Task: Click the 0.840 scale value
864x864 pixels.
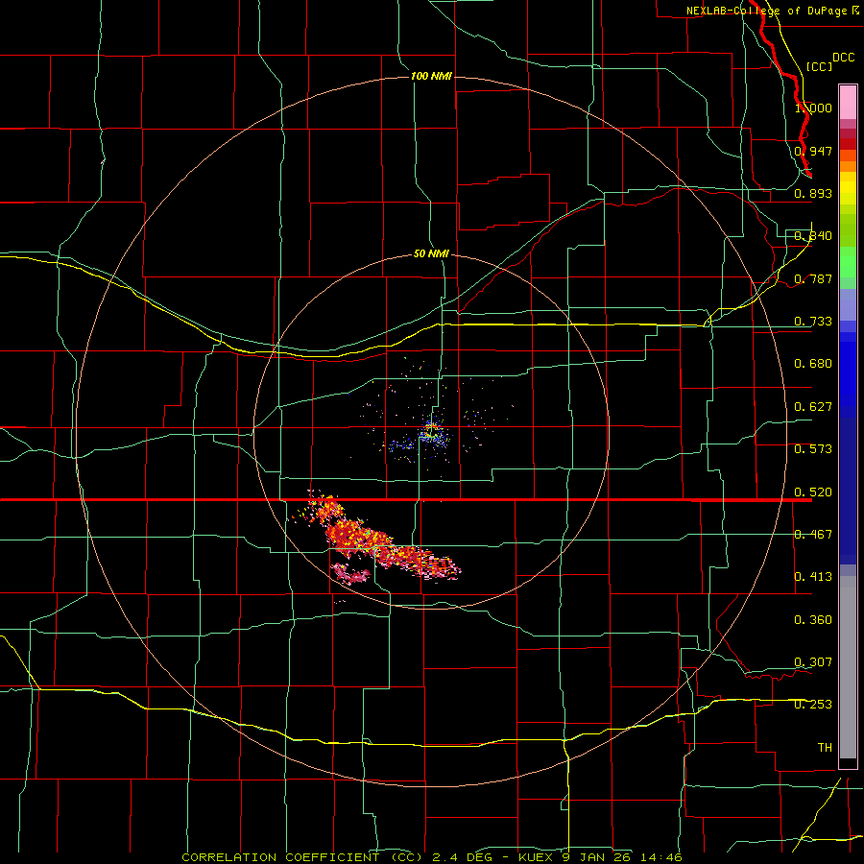Action: point(813,236)
